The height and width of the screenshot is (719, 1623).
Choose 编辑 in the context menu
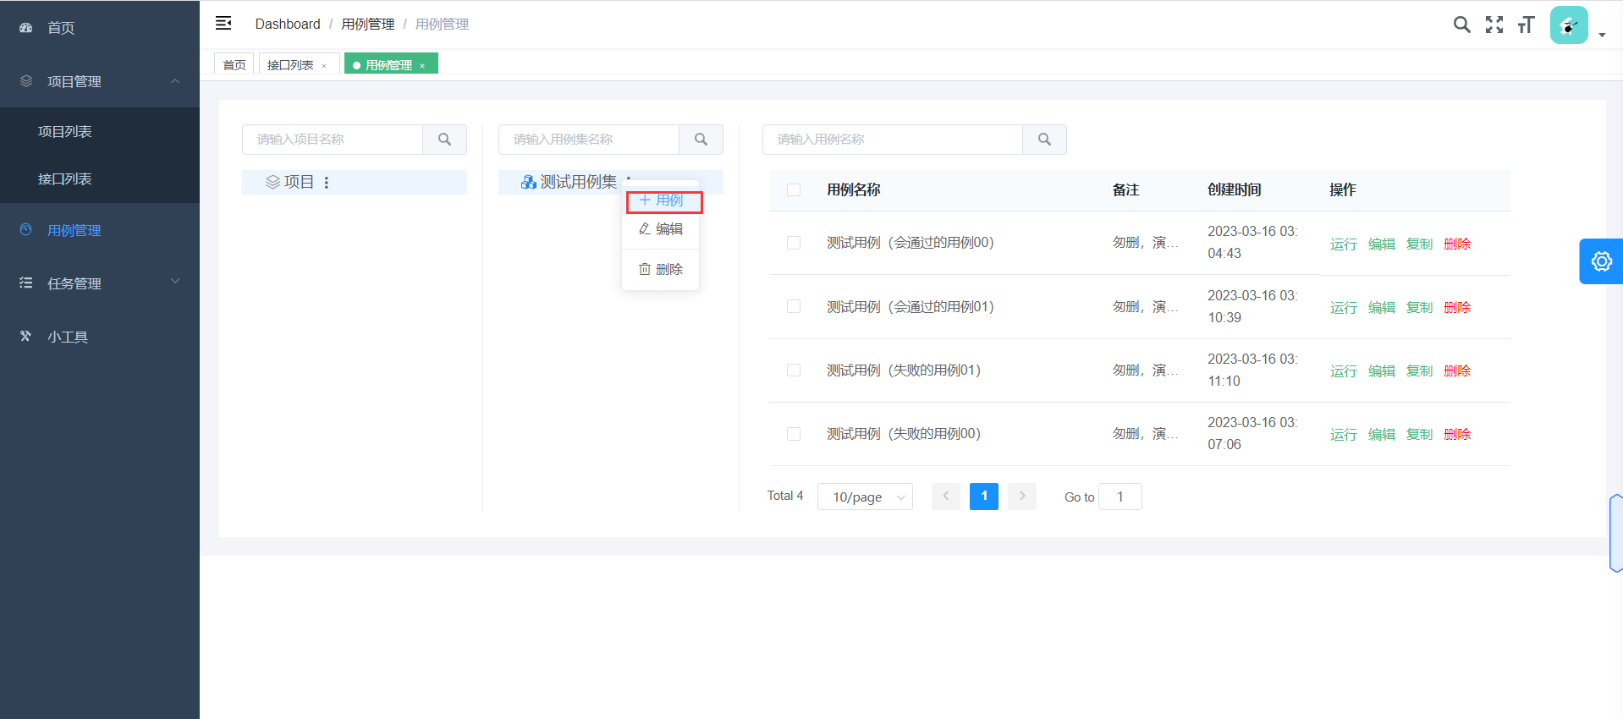click(661, 228)
